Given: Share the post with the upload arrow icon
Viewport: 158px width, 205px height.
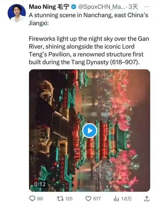Looking at the screenshot, I should pos(147,199).
